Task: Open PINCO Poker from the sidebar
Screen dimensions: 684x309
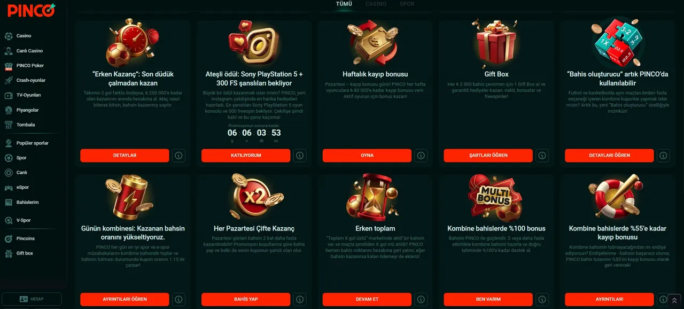Action: [9, 66]
